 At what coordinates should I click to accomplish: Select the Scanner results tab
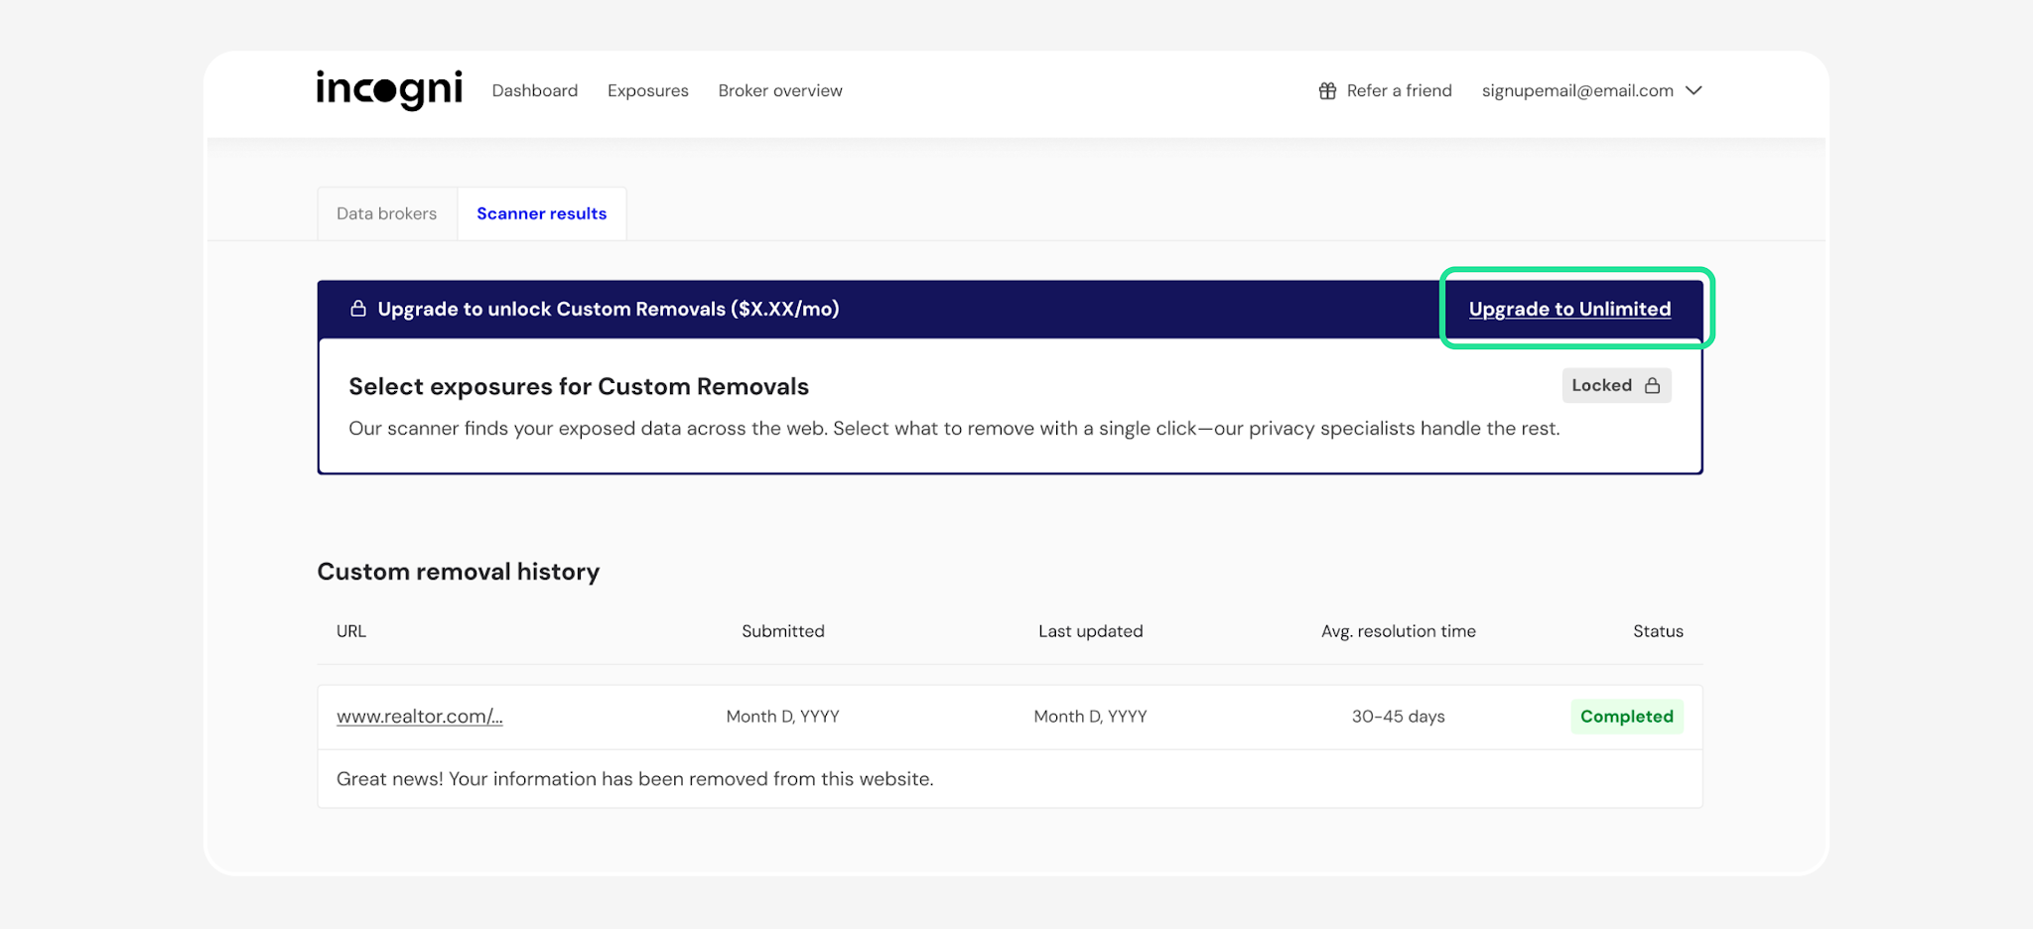coord(541,213)
